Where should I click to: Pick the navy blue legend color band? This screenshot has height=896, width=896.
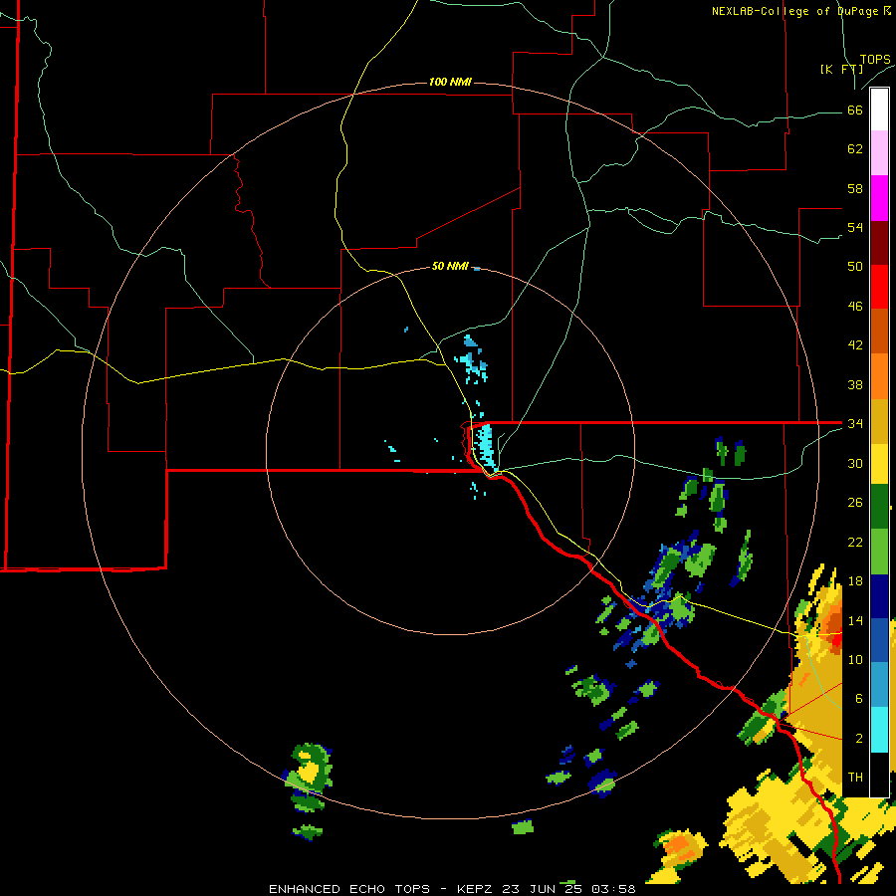click(x=879, y=596)
